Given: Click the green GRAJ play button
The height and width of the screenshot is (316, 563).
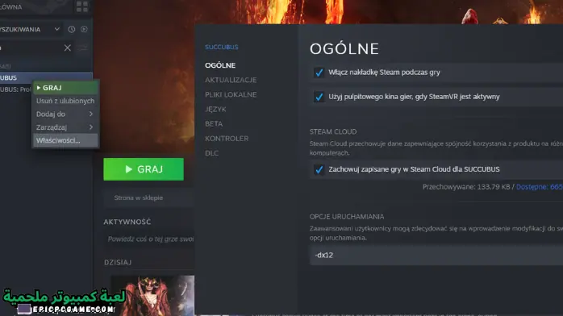Looking at the screenshot, I should click(x=144, y=169).
